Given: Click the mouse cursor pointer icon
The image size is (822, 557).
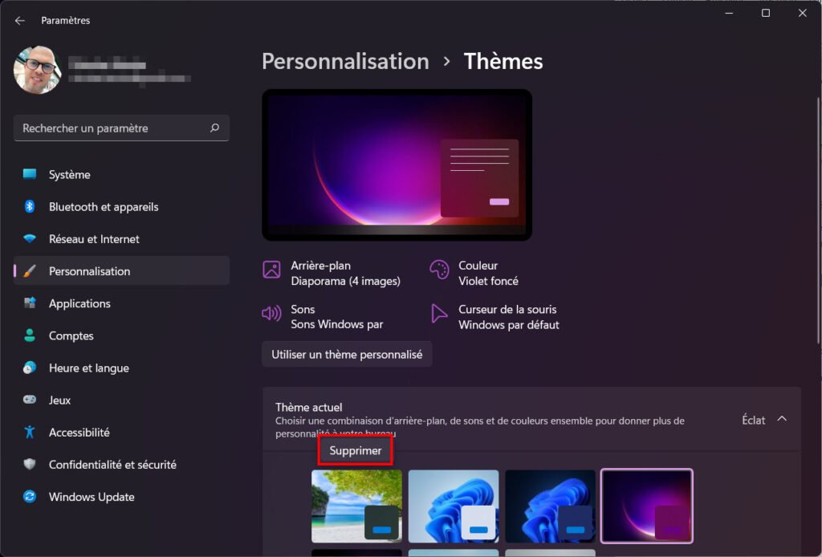Looking at the screenshot, I should (439, 313).
